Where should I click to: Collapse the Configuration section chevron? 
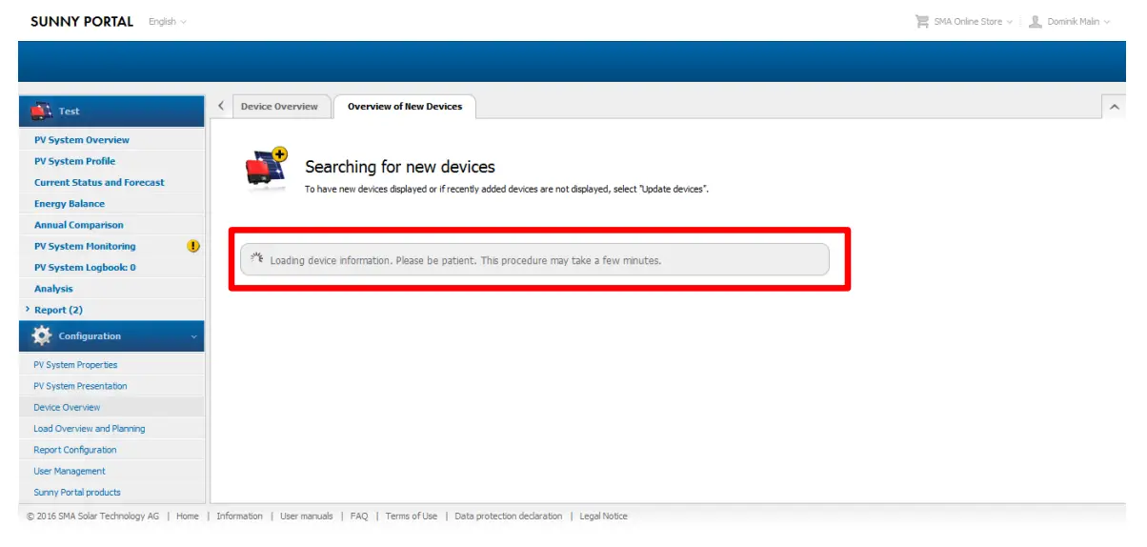point(194,336)
